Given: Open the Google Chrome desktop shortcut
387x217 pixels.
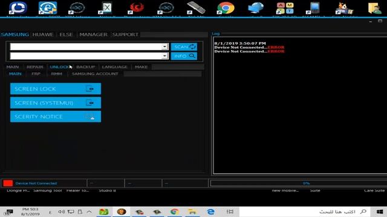Looking at the screenshot, I should pyautogui.click(x=226, y=8).
